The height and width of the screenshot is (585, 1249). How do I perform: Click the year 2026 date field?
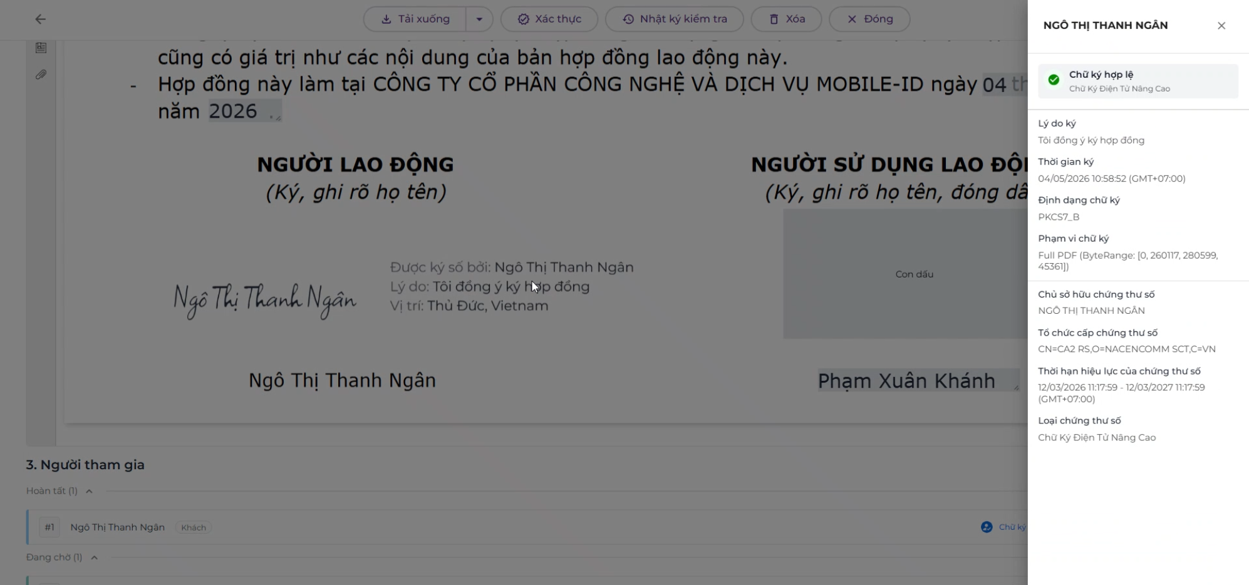click(245, 111)
